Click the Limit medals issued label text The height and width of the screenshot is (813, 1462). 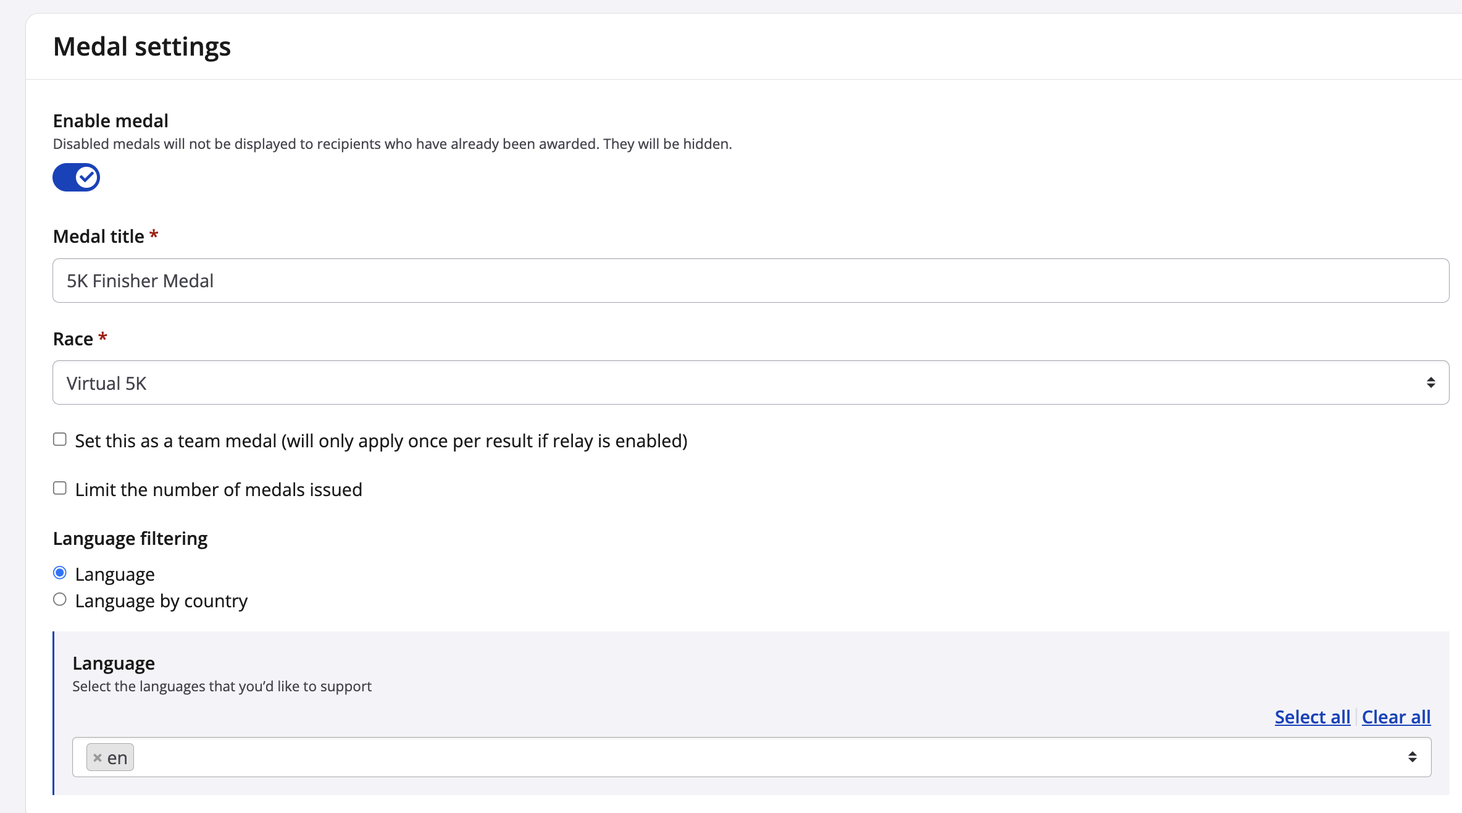219,489
